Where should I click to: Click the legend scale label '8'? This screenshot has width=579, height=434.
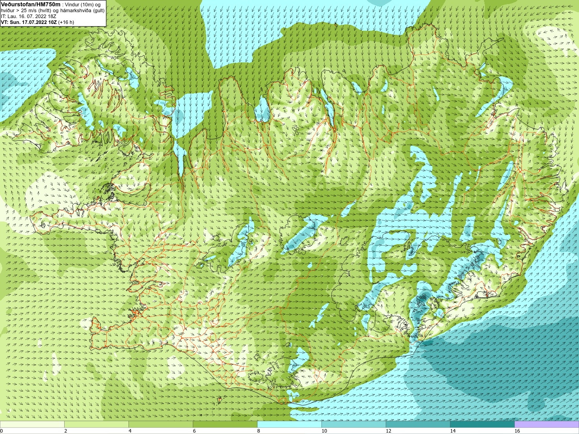[259, 431]
